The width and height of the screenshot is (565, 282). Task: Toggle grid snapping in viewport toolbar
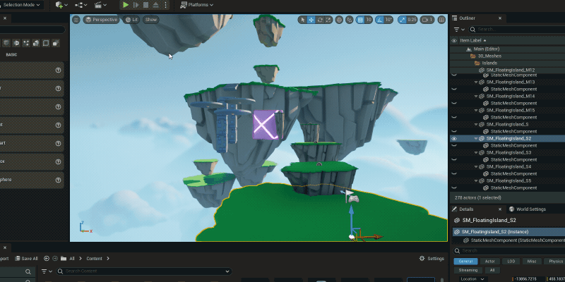pyautogui.click(x=359, y=20)
